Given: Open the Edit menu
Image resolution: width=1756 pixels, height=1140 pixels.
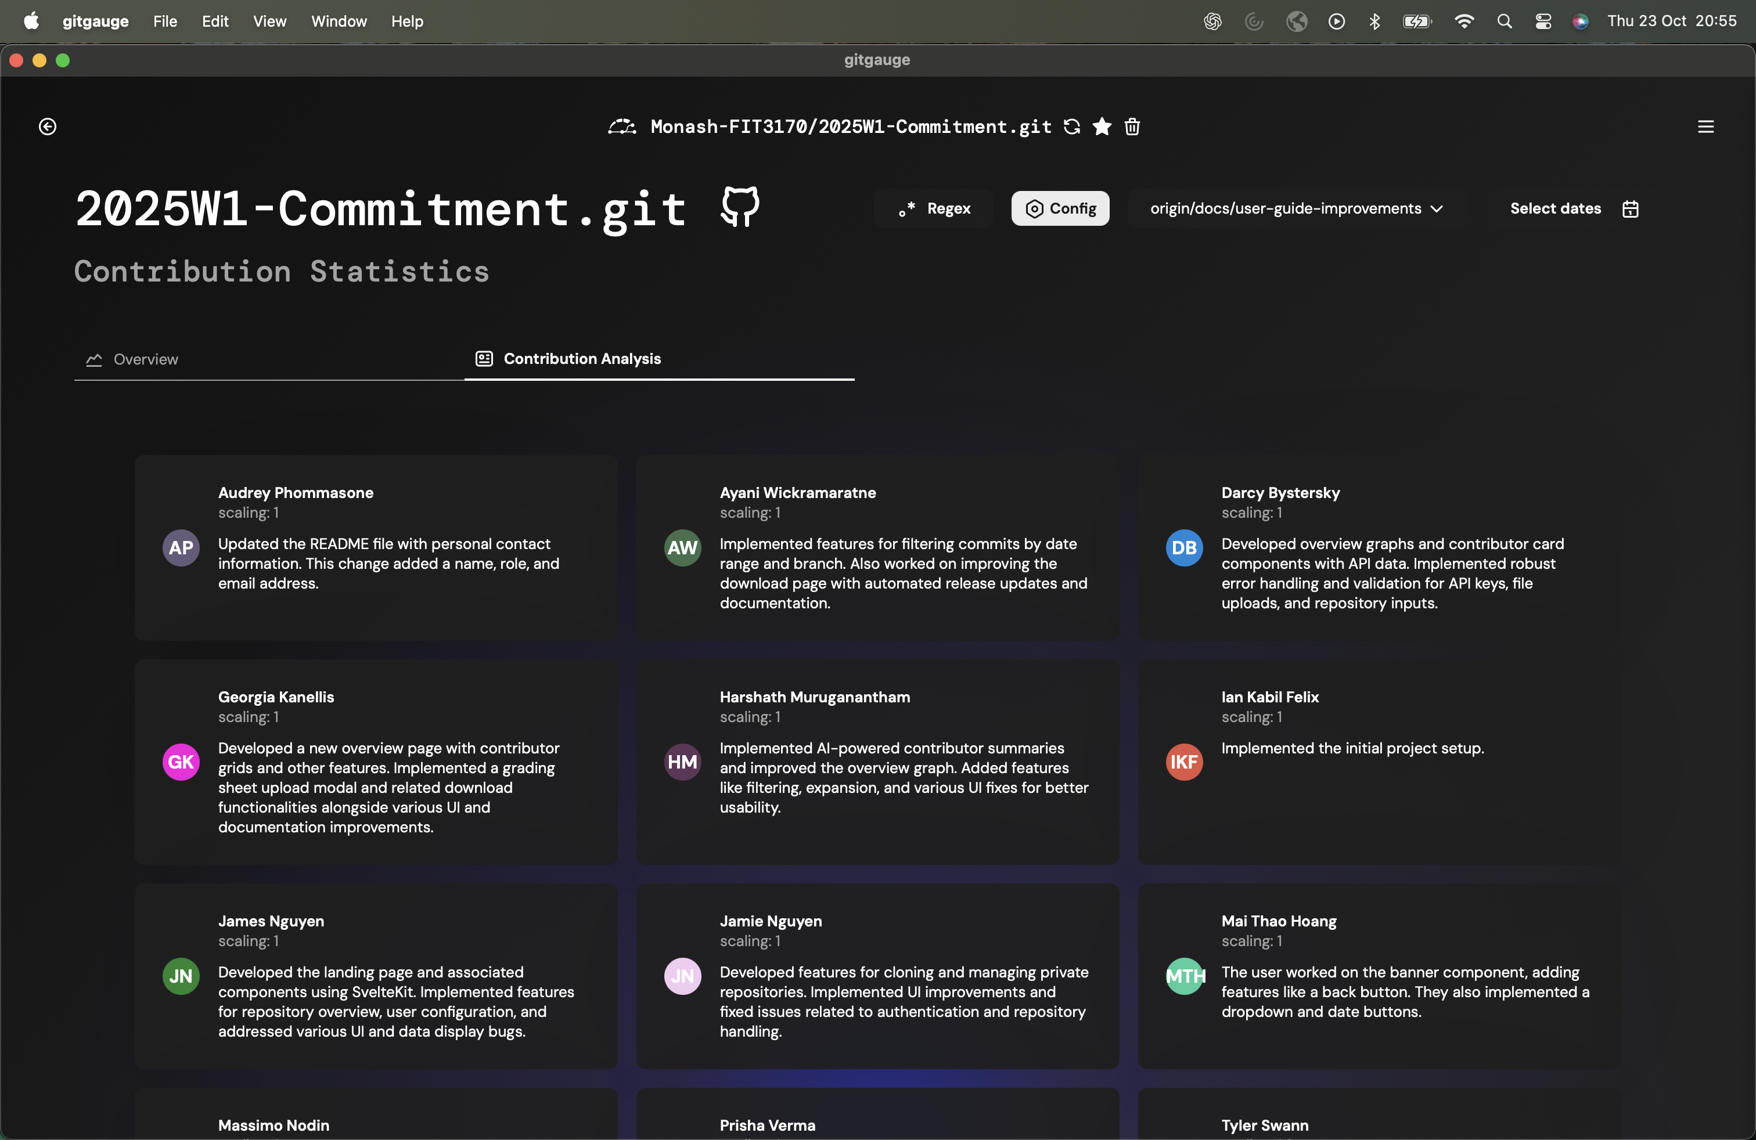Looking at the screenshot, I should click(x=215, y=21).
